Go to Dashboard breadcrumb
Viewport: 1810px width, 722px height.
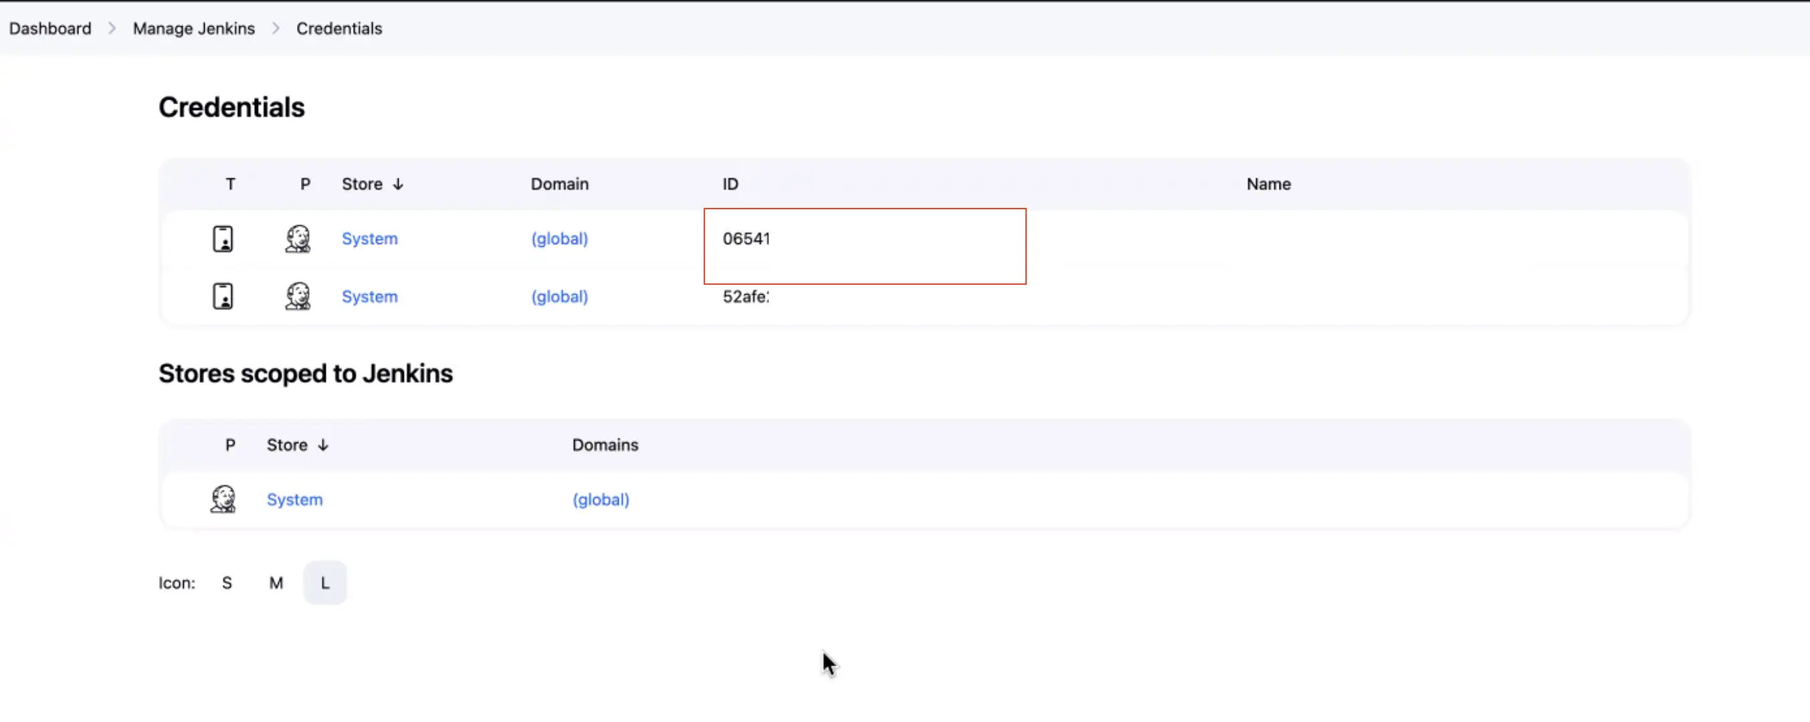pyautogui.click(x=50, y=28)
